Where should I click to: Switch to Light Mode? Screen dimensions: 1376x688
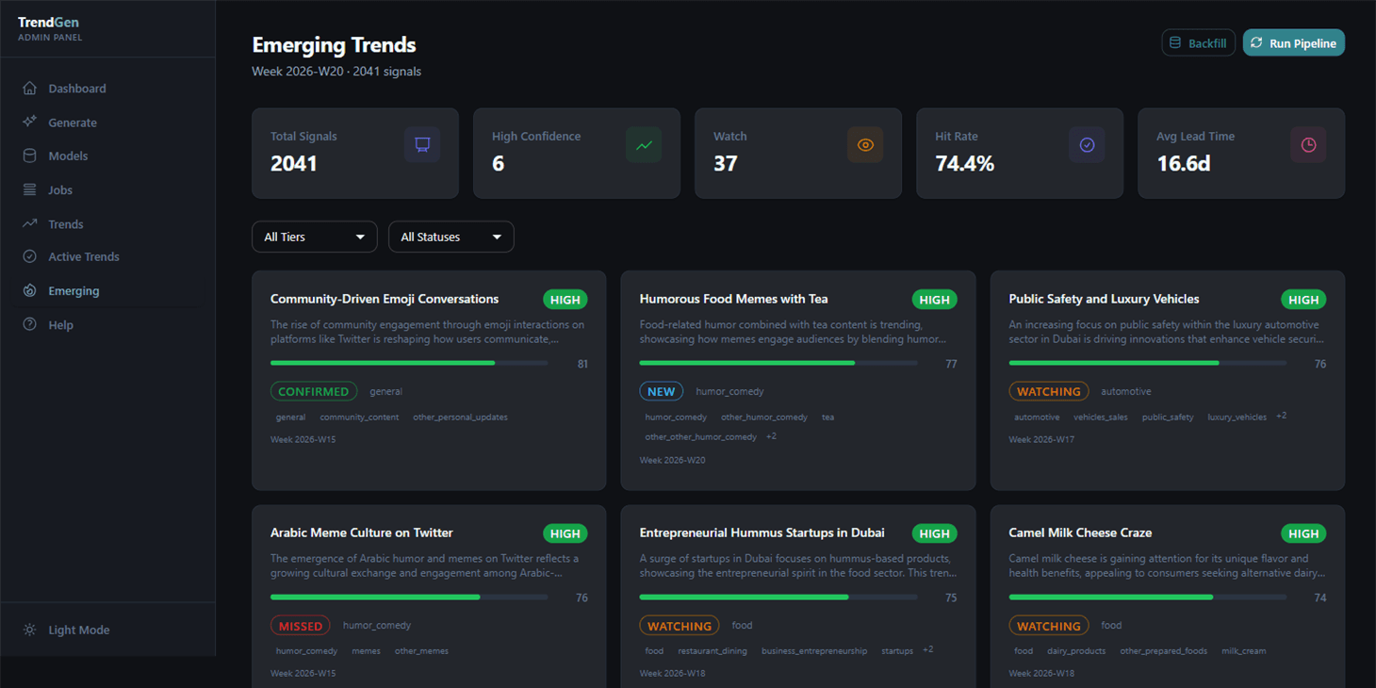coord(107,630)
